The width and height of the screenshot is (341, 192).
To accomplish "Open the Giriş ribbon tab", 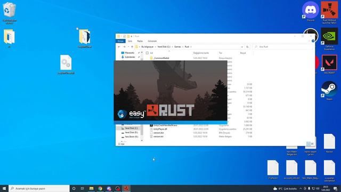I will [130, 41].
